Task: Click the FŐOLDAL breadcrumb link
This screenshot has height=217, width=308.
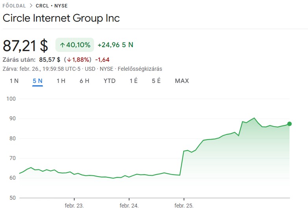Action: click(14, 6)
